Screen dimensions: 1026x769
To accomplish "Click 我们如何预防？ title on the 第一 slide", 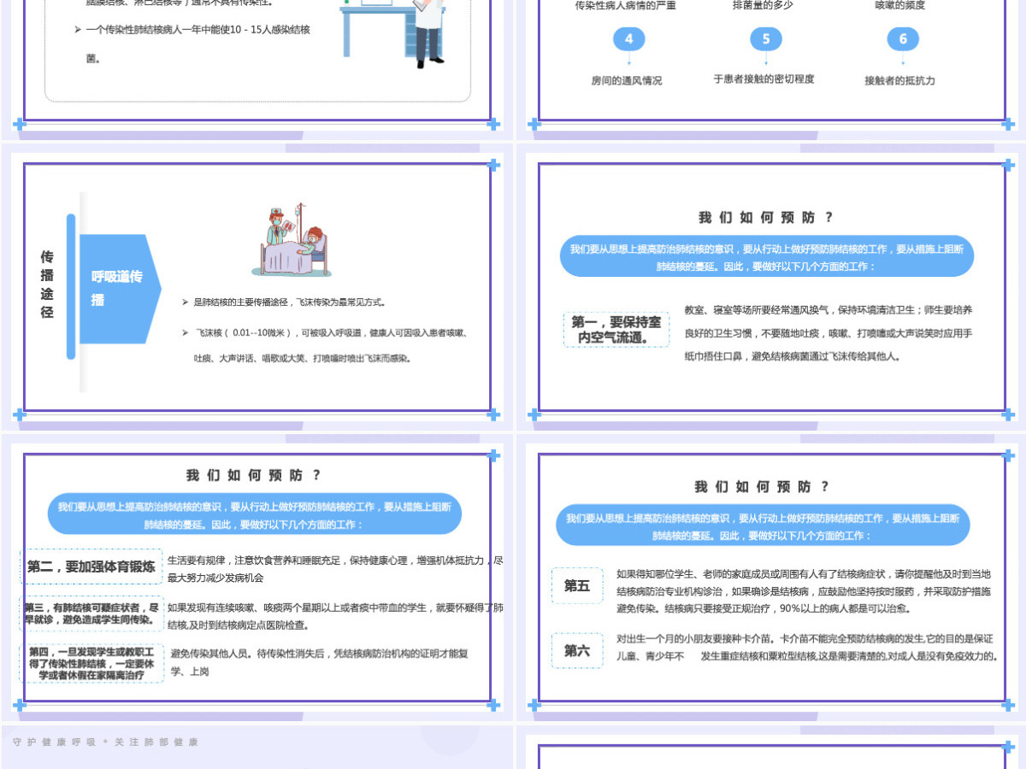I will point(765,218).
